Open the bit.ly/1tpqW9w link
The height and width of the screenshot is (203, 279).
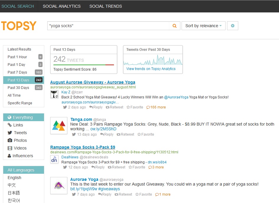(x=84, y=189)
